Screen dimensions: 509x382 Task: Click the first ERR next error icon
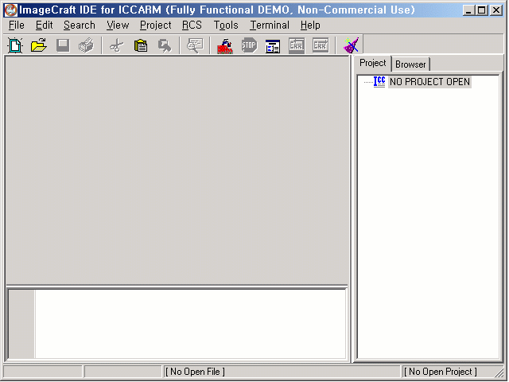(x=297, y=45)
